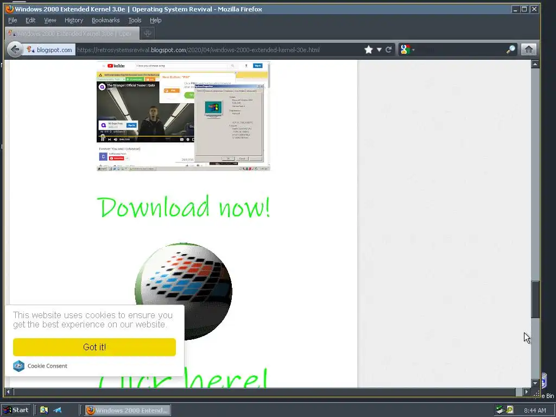Open the Help menu
This screenshot has height=417, width=556.
(x=155, y=20)
